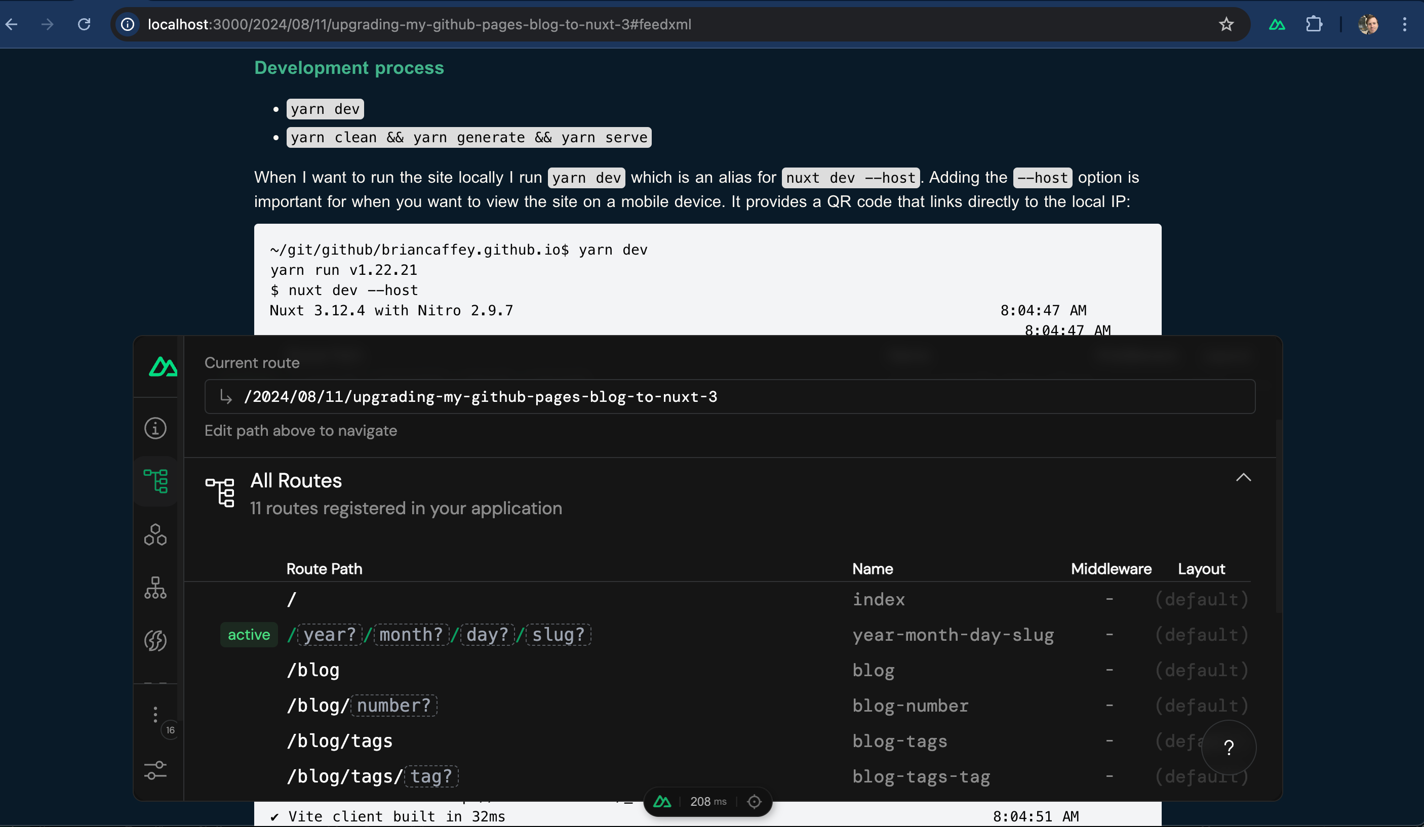This screenshot has height=827, width=1424.
Task: Click 'yarn clean && yarn generate' code item
Action: tap(468, 137)
